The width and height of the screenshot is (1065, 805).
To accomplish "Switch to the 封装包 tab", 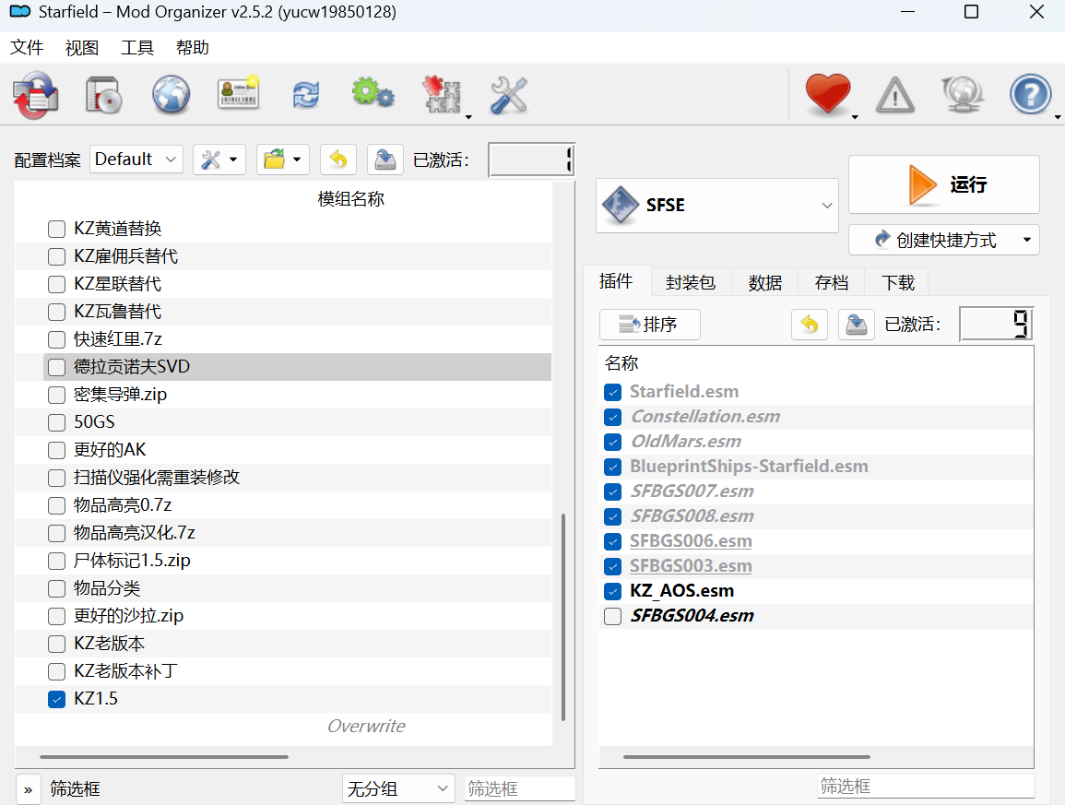I will tap(691, 282).
